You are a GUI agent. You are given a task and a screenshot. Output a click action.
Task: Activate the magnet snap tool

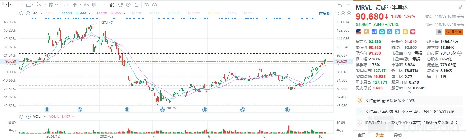(112, 5)
